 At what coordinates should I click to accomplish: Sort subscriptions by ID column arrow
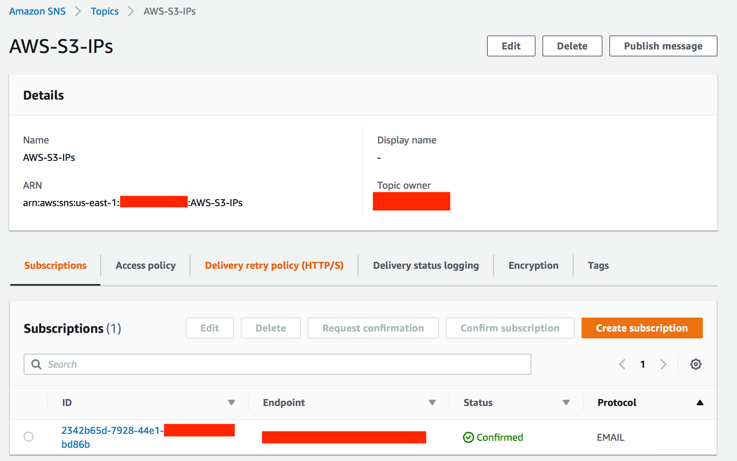tap(231, 403)
